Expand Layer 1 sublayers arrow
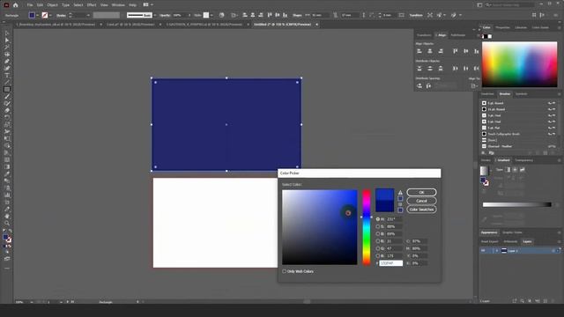Image resolution: width=564 pixels, height=317 pixels. pos(497,250)
